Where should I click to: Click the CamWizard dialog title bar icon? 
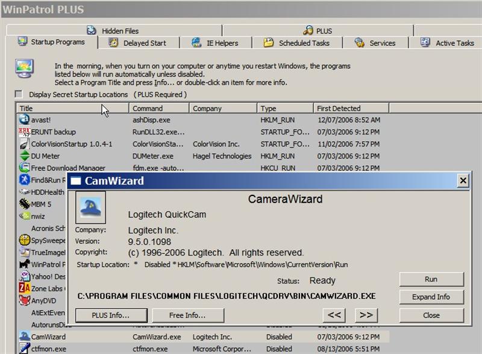pos(76,181)
